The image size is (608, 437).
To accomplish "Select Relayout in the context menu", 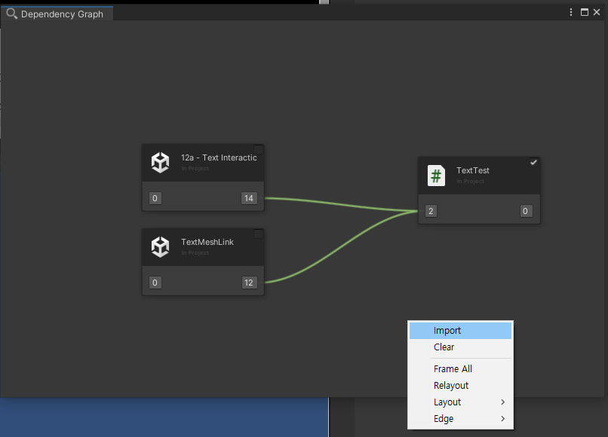I will point(460,386).
